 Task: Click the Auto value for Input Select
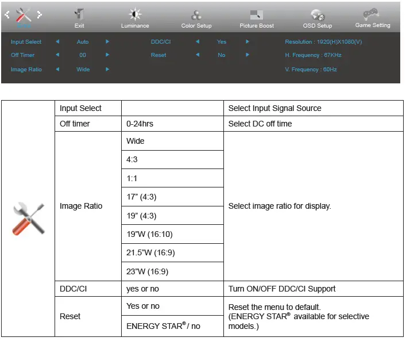point(83,42)
